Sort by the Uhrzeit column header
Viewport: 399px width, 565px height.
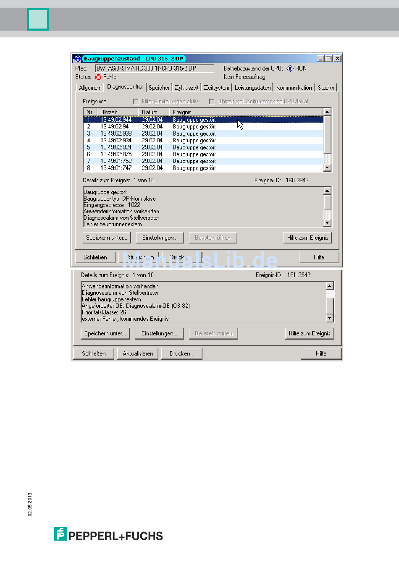[117, 112]
